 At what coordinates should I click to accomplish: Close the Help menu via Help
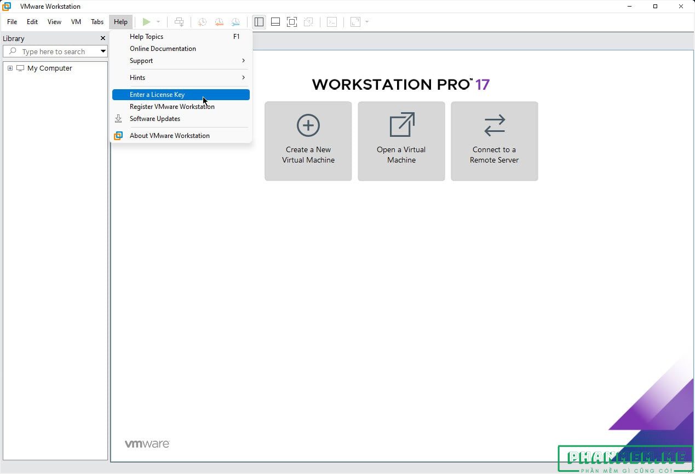click(x=120, y=22)
